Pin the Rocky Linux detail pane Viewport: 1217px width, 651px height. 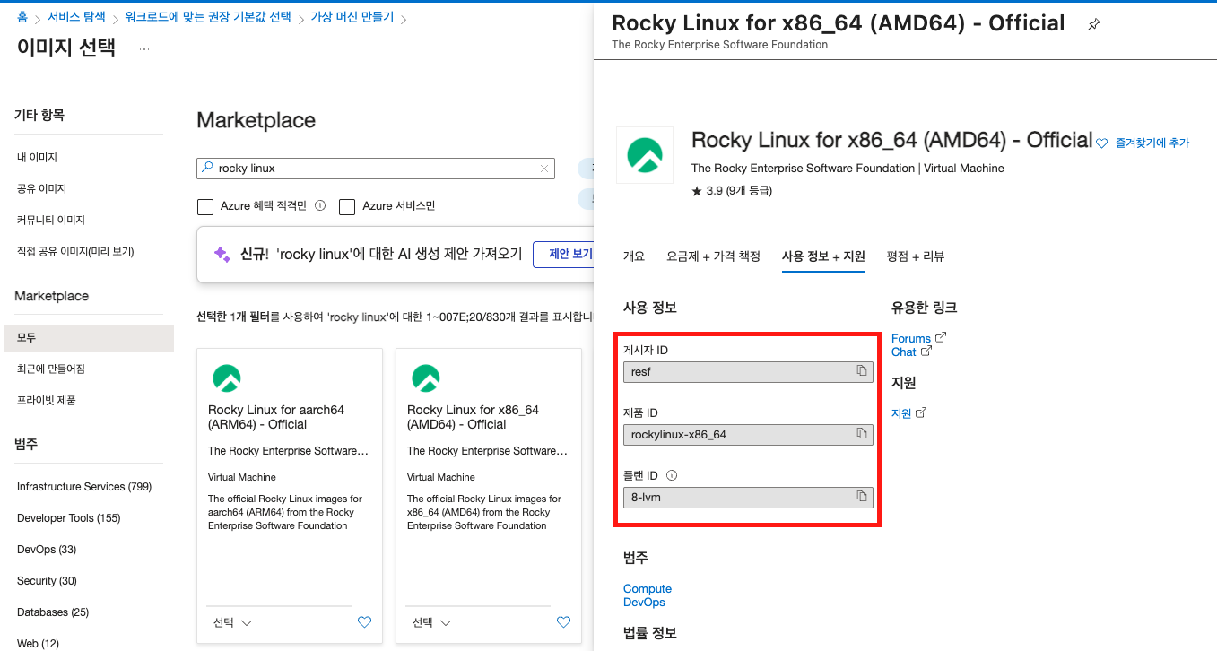1094,24
